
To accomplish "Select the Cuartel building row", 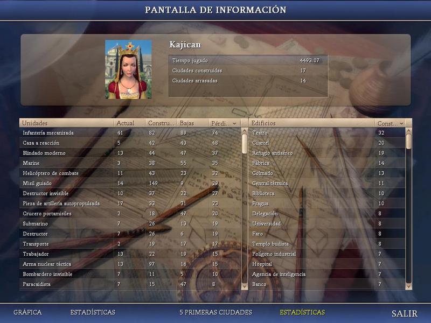I will [327, 143].
